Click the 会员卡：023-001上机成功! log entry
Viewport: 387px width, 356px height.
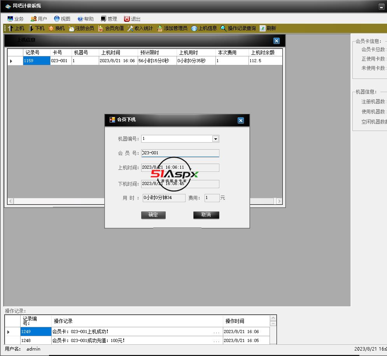pyautogui.click(x=137, y=332)
